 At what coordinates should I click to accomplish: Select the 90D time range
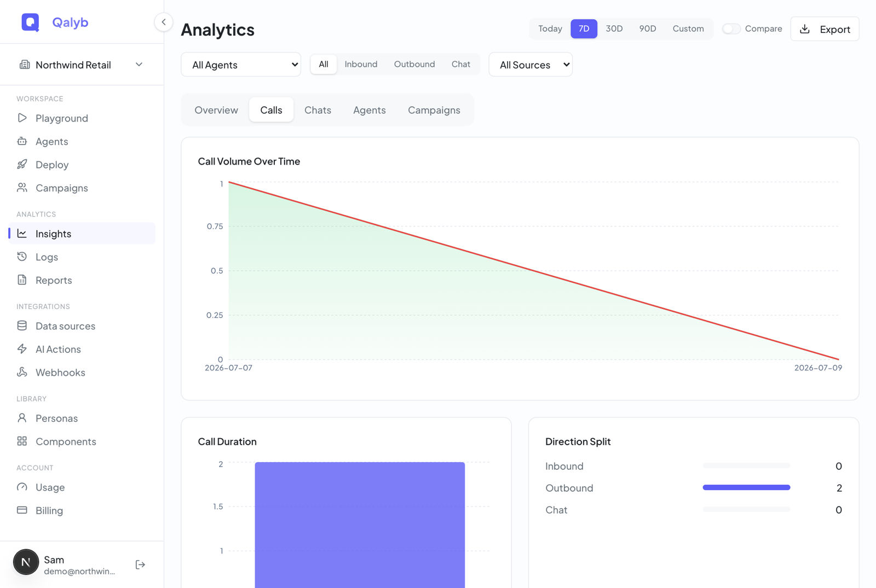click(x=648, y=28)
